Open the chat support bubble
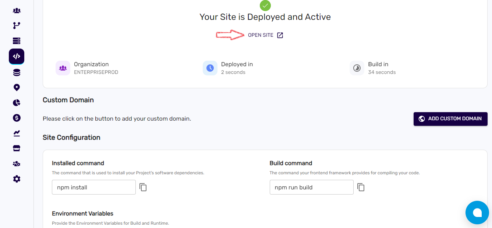Screen dimensions: 492x228 [477, 213]
